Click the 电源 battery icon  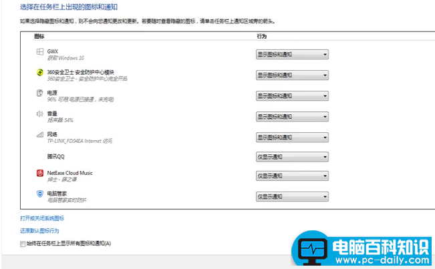[40, 93]
